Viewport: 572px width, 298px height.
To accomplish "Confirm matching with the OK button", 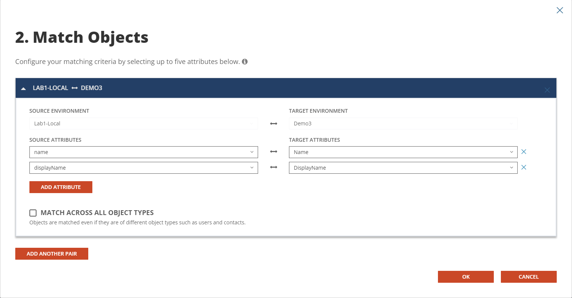I will tap(465, 277).
